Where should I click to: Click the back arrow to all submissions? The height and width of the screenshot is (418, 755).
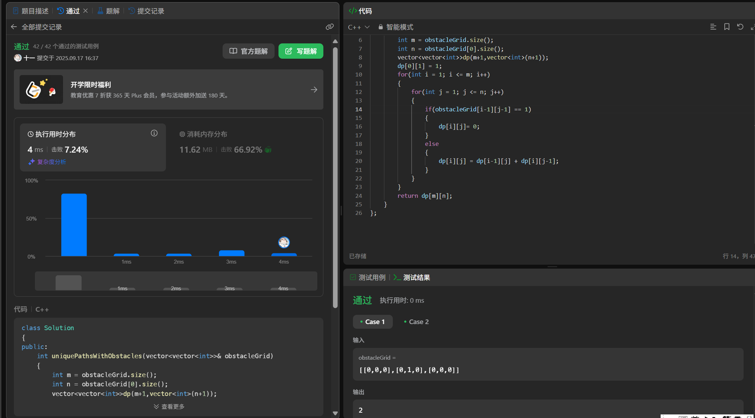tap(14, 27)
